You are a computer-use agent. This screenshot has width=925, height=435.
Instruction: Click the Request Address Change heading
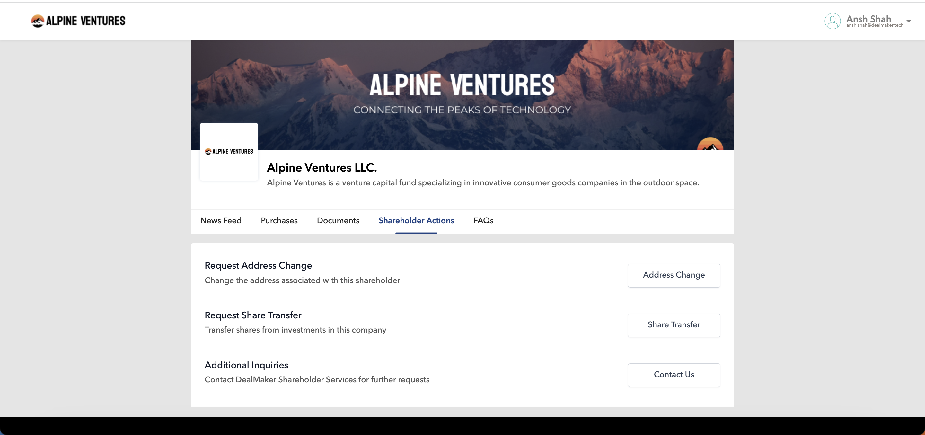tap(258, 265)
